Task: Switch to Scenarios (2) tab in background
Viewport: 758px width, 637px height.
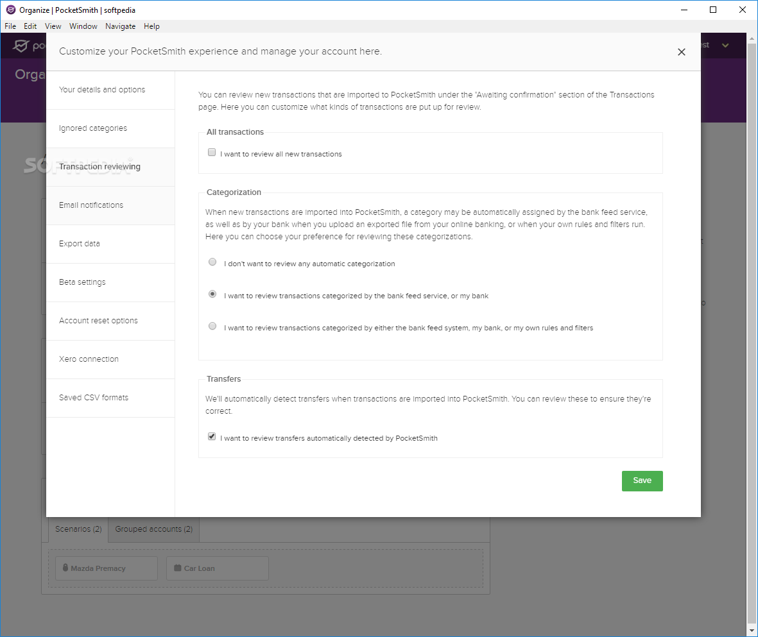Action: click(x=78, y=529)
